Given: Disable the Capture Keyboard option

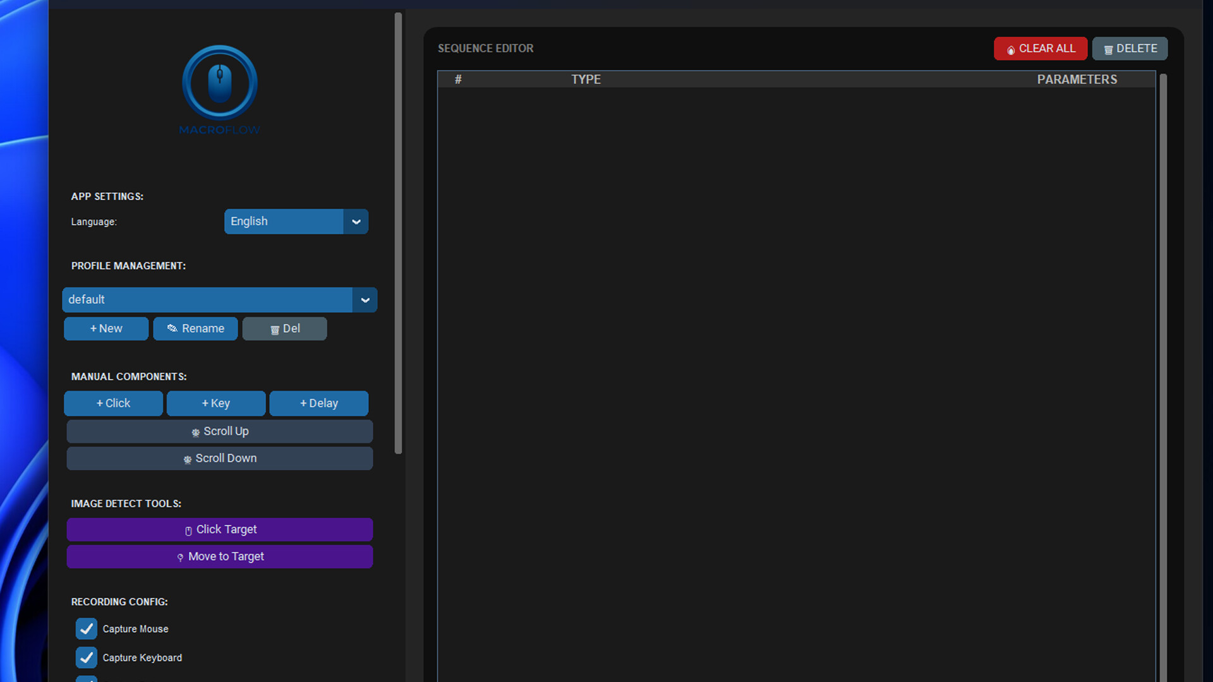Looking at the screenshot, I should pos(87,657).
